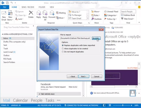Click the Reply All icon
Image resolution: width=141 pixels, height=108 pixels.
(45, 13)
